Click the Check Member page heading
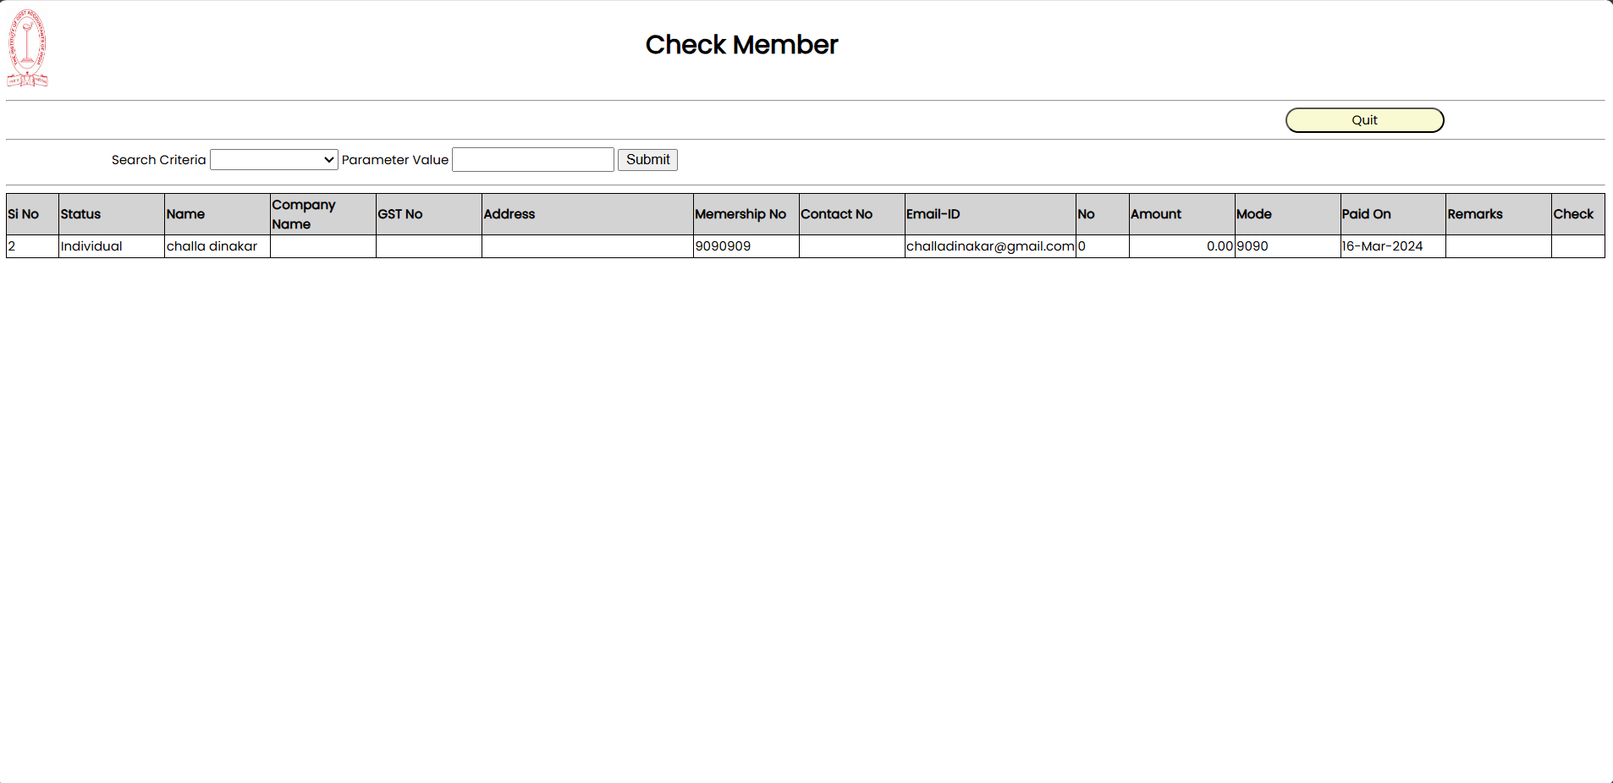The height and width of the screenshot is (783, 1613). pyautogui.click(x=741, y=45)
